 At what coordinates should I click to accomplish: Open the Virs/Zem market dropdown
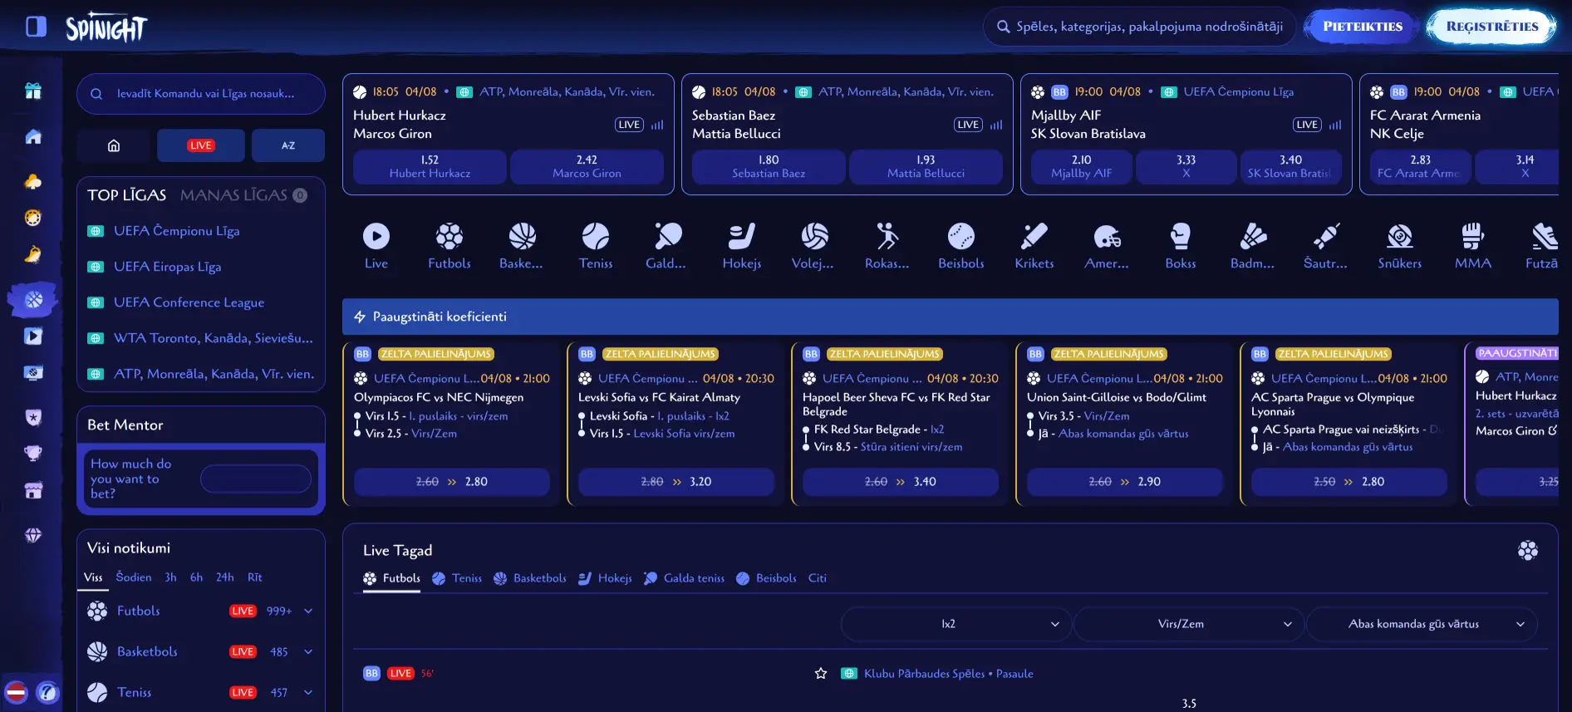(1189, 624)
